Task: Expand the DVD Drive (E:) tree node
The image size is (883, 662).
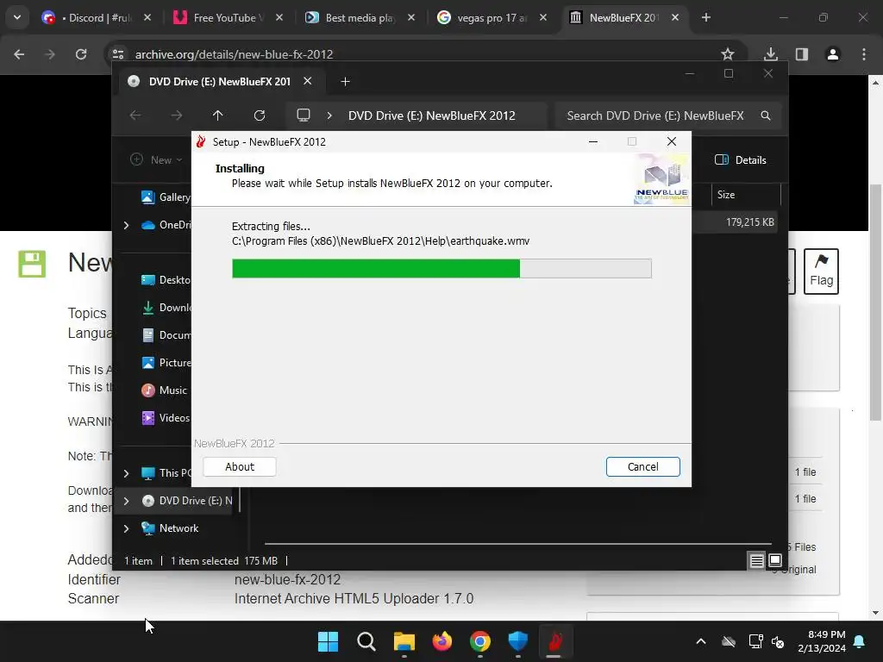Action: coord(126,501)
